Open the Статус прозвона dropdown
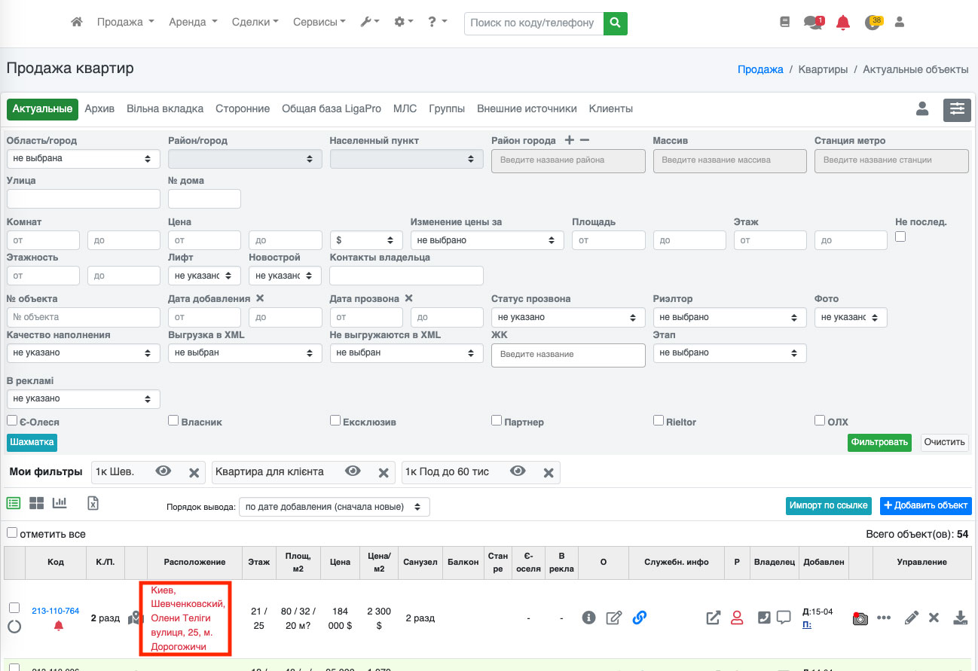Image resolution: width=978 pixels, height=671 pixels. pyautogui.click(x=567, y=317)
